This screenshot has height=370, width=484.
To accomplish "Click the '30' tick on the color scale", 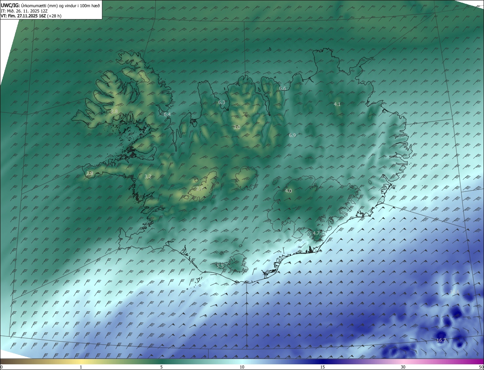I will coord(403,367).
